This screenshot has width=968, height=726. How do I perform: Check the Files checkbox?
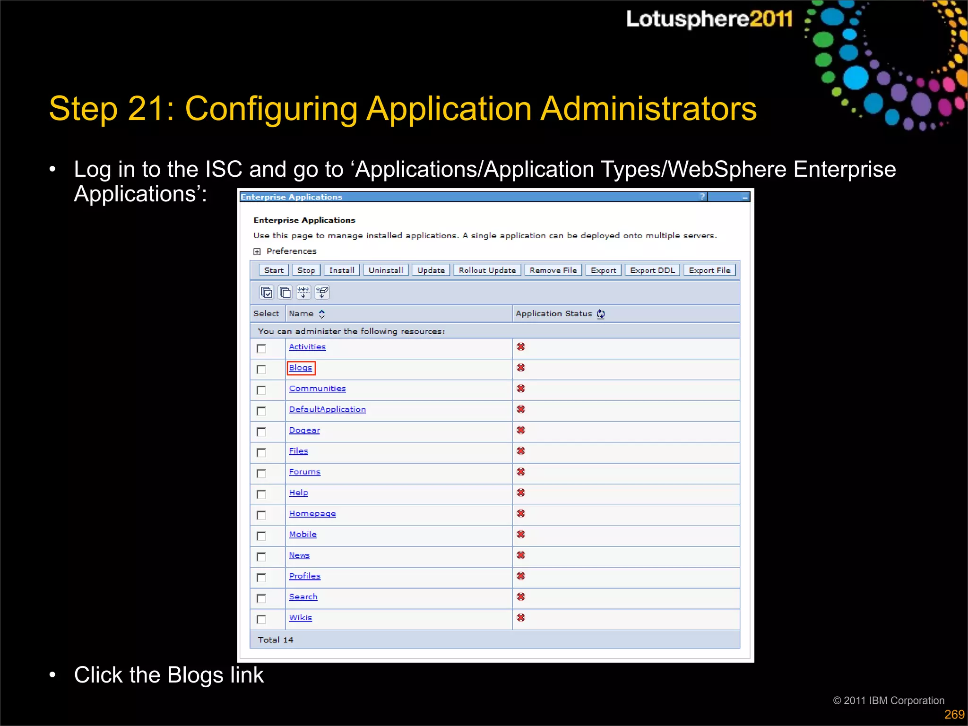coord(261,453)
